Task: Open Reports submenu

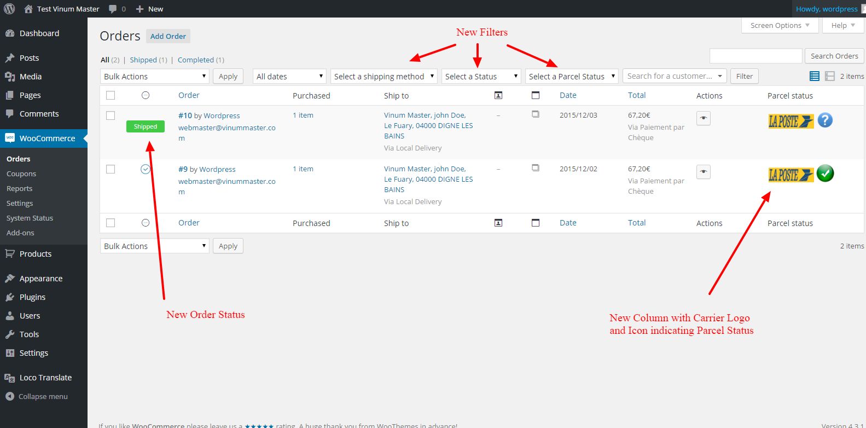Action: tap(19, 189)
